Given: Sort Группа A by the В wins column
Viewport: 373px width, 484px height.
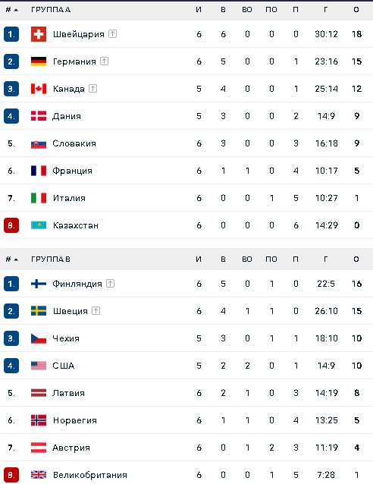Looking at the screenshot, I should point(223,10).
